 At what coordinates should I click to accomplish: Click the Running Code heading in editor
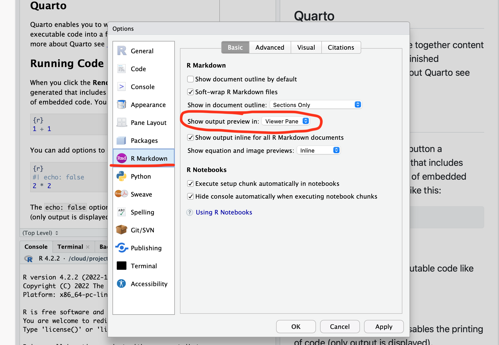point(67,63)
